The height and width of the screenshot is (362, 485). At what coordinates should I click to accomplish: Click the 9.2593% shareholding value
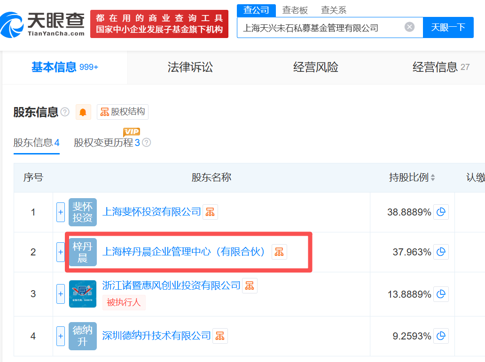[412, 336]
